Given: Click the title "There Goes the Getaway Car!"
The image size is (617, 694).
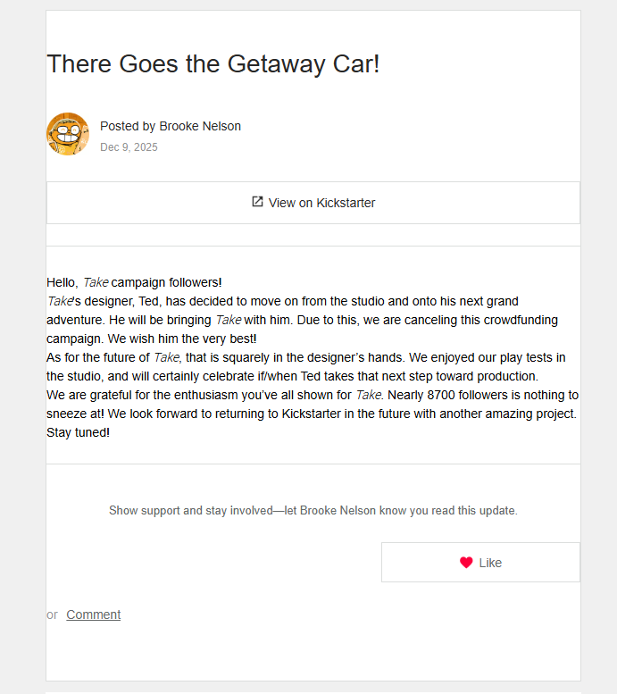Looking at the screenshot, I should 213,64.
